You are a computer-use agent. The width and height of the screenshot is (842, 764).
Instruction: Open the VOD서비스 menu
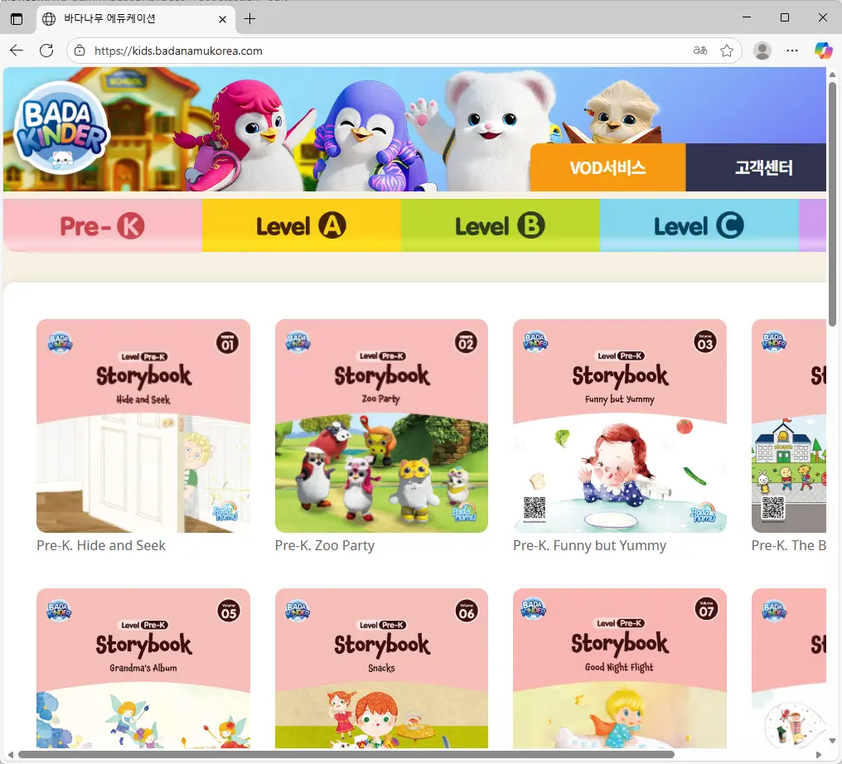607,167
